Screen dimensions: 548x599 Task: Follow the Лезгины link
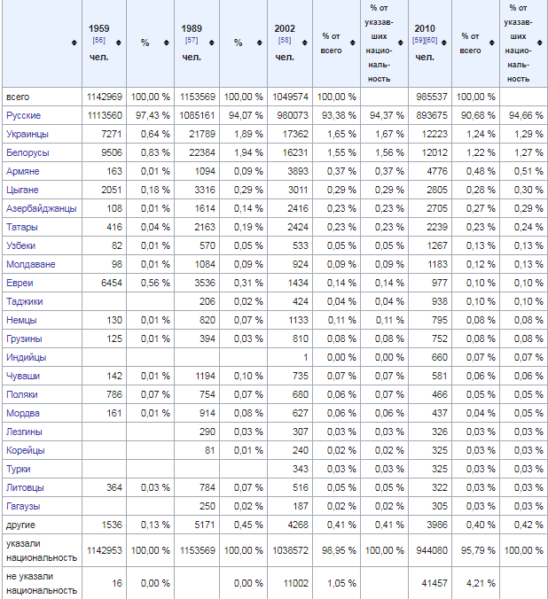pyautogui.click(x=24, y=432)
